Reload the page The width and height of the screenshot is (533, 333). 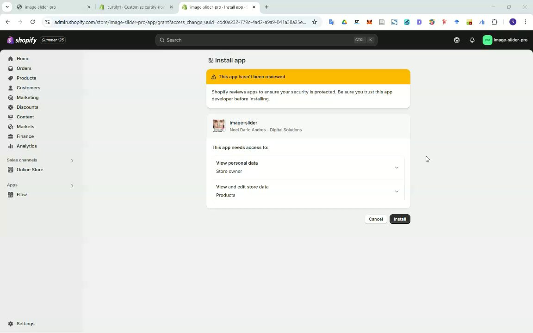[33, 22]
